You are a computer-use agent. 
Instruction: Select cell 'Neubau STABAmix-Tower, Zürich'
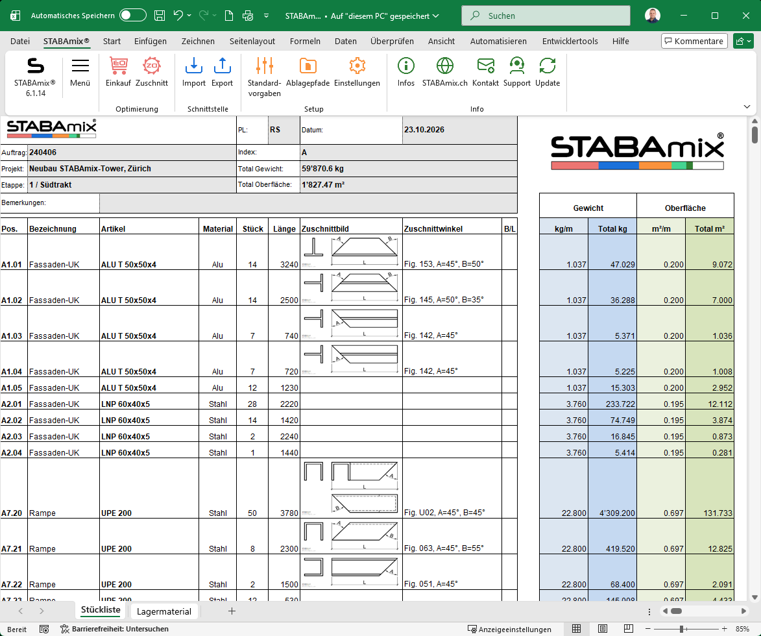(x=132, y=169)
